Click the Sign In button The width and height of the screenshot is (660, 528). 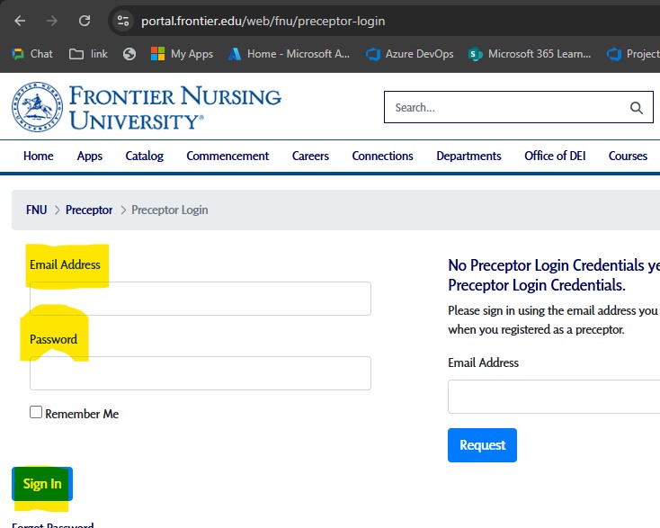coord(42,484)
